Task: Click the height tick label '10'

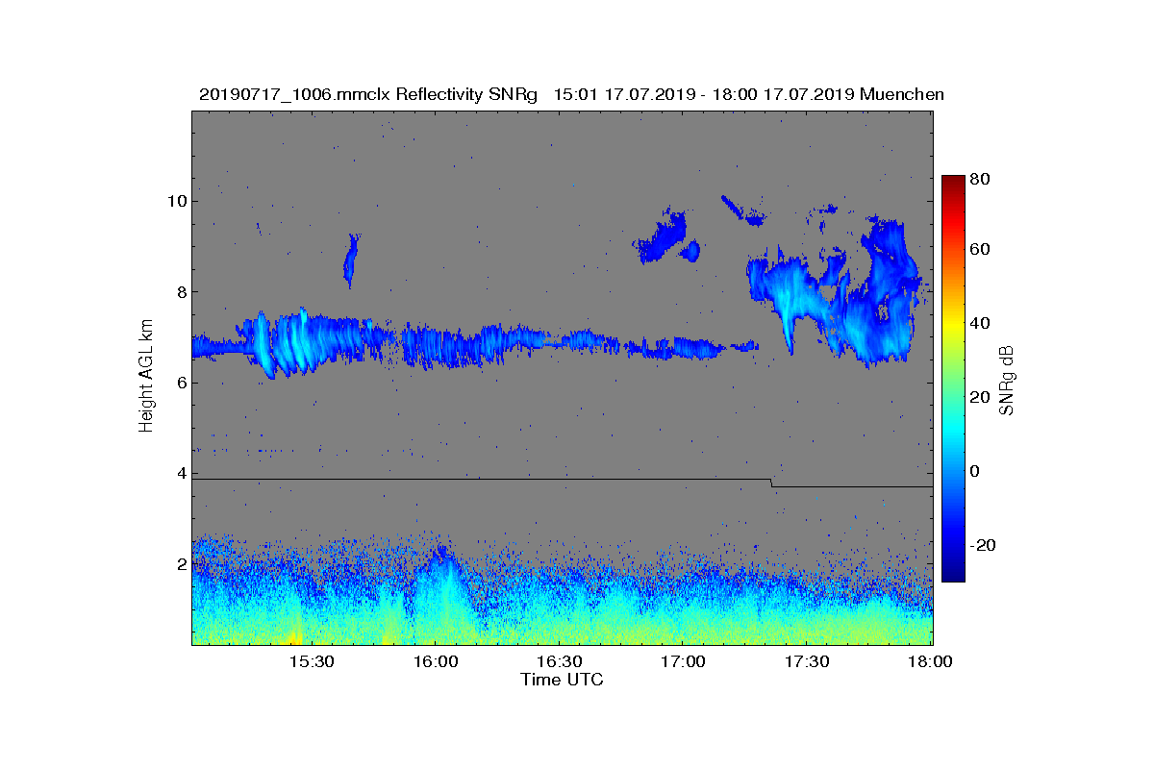Action: point(176,201)
